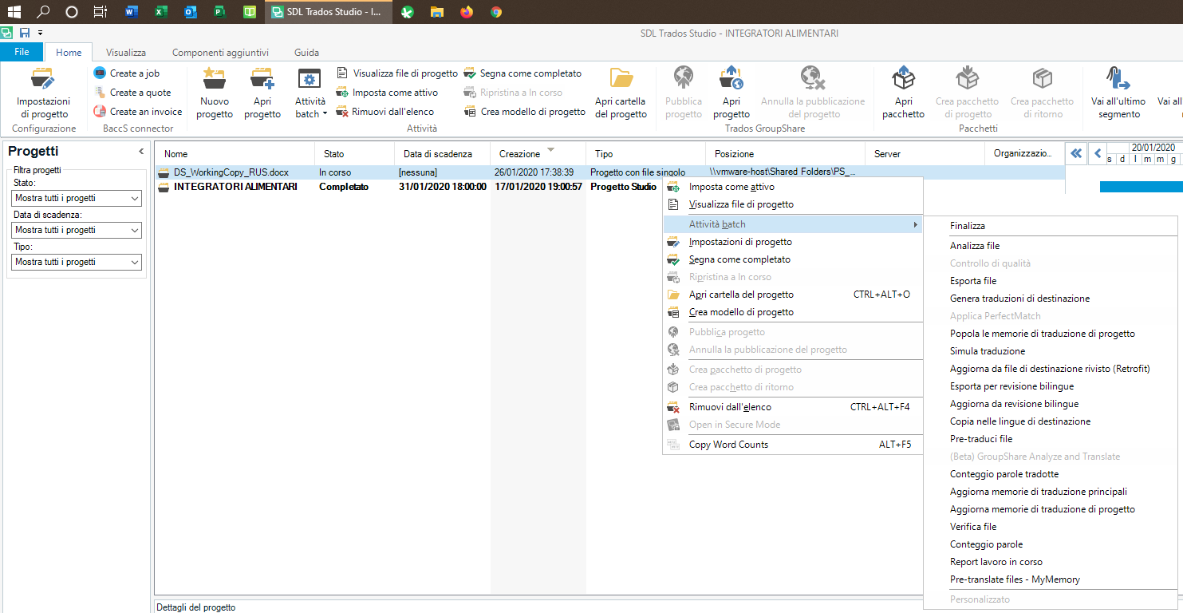The image size is (1183, 613).
Task: Click double-arrow back button in calendar
Action: click(x=1076, y=153)
